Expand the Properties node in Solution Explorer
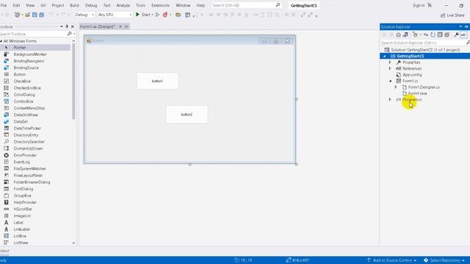Screen dimensions: 470x264 (x=390, y=62)
